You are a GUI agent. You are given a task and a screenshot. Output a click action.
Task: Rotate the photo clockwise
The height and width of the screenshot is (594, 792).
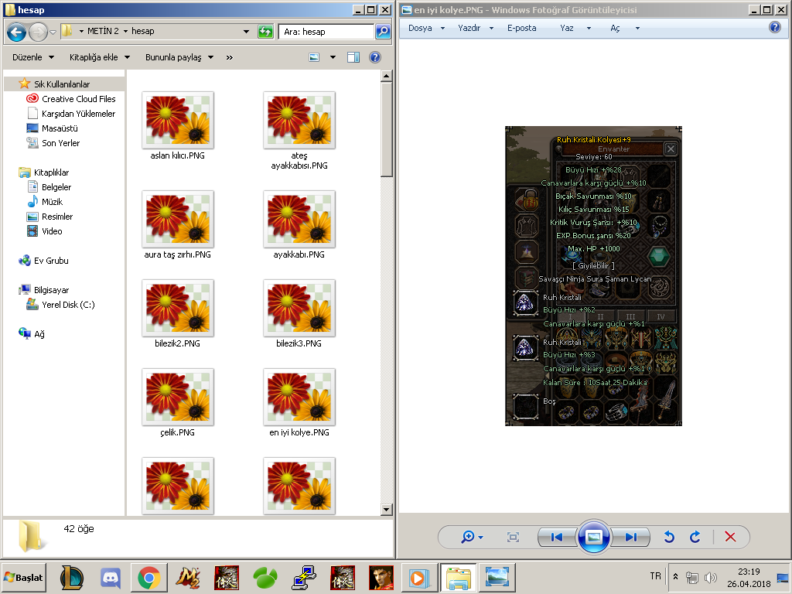click(695, 537)
